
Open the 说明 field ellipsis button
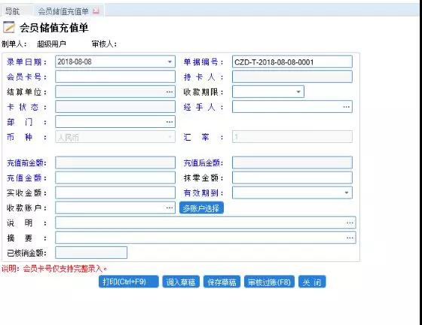click(350, 223)
